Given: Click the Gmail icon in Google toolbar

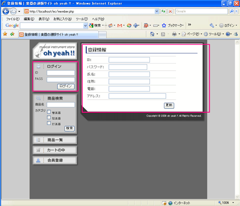Looking at the screenshot, I should tap(119, 26).
